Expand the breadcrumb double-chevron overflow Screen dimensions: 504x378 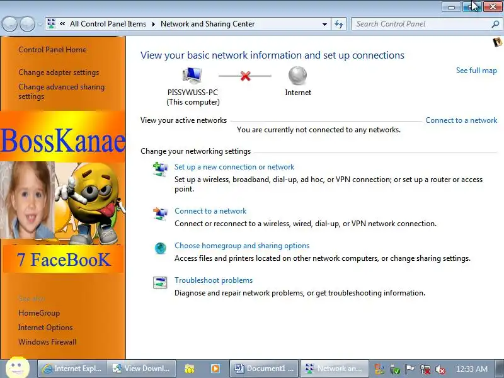[x=62, y=24]
